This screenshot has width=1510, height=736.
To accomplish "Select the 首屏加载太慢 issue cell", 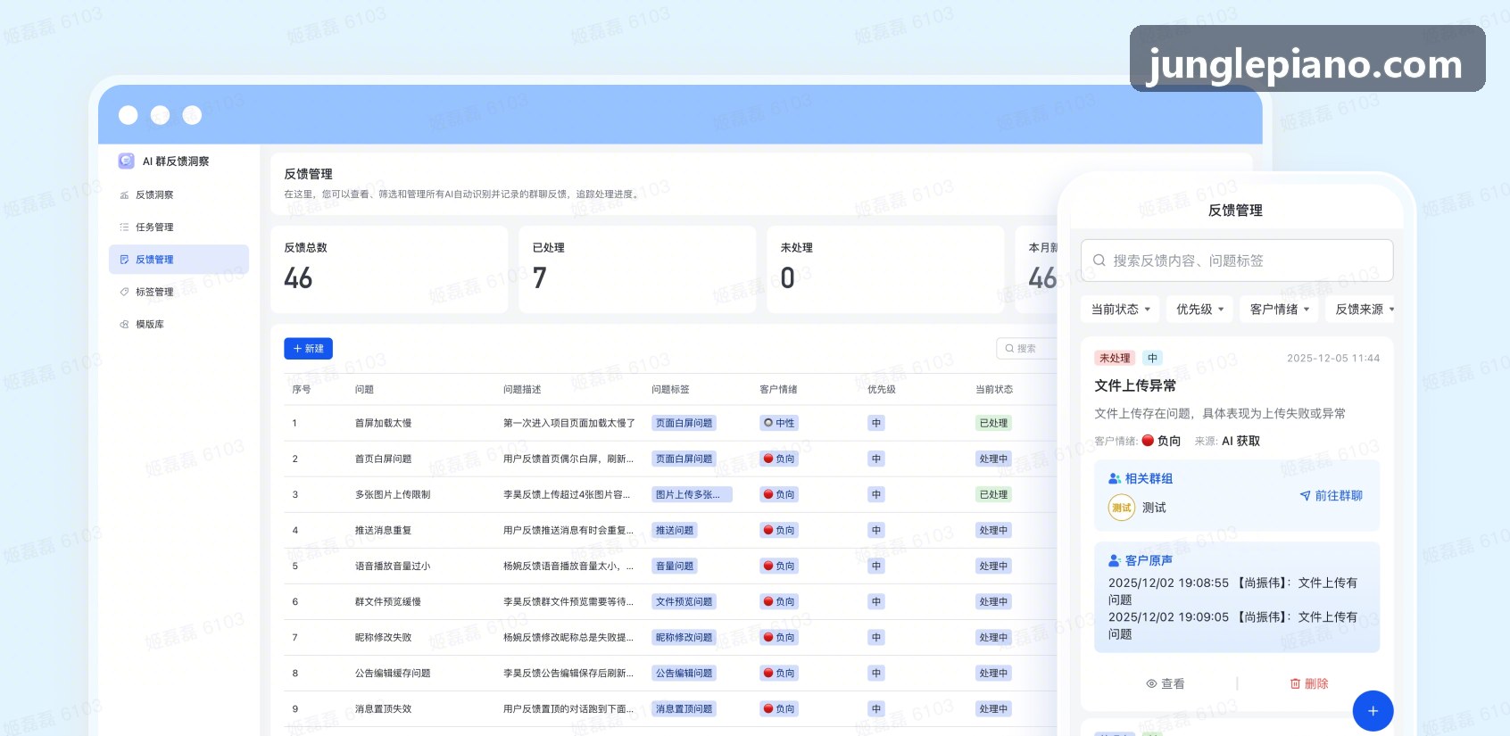I will (384, 424).
